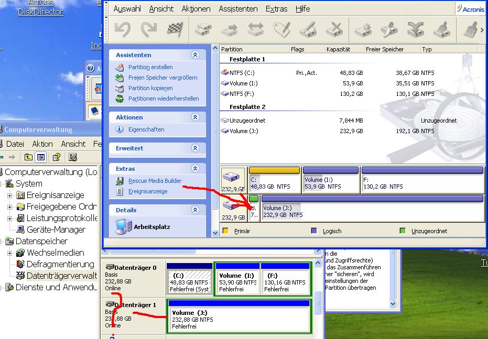Expand the Ereignisanzeige tree node
Screen dimensions: 488x339
click(10, 195)
